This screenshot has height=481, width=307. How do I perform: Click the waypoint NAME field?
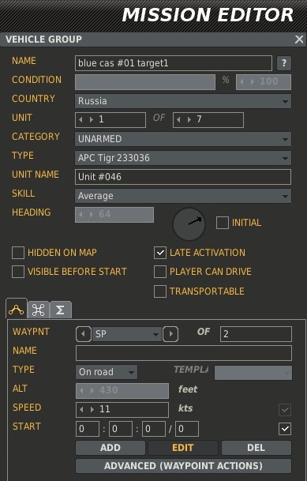(184, 353)
